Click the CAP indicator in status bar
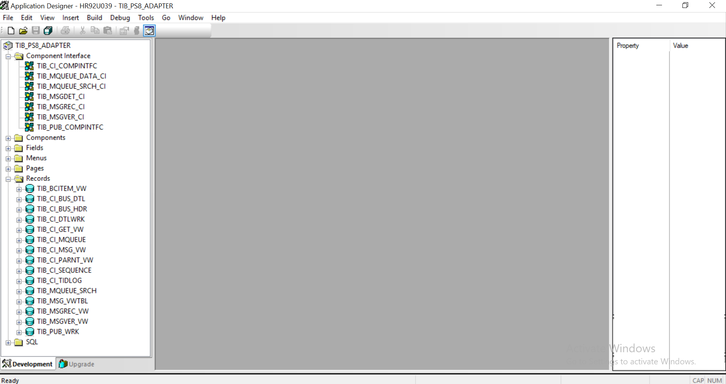Image resolution: width=726 pixels, height=384 pixels. [698, 380]
